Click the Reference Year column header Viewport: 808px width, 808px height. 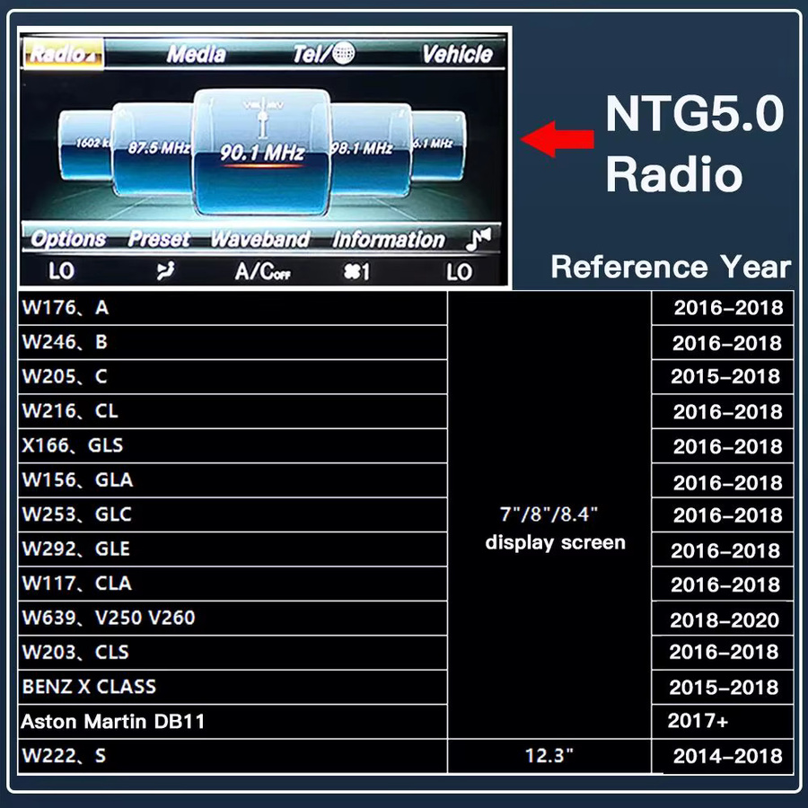click(671, 267)
